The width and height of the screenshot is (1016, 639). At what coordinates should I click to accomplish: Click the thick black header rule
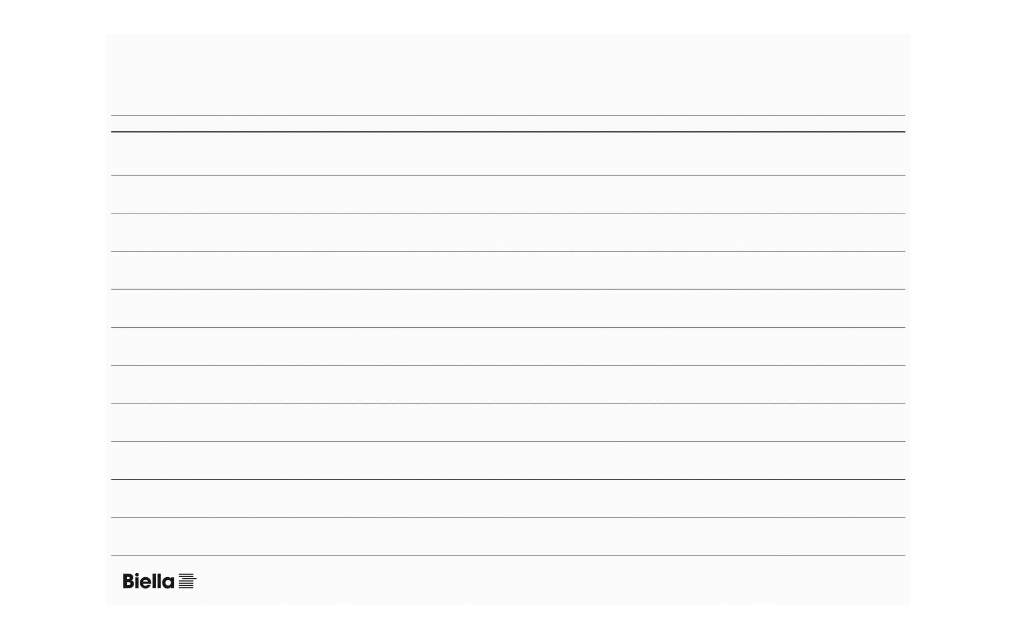pyautogui.click(x=508, y=132)
